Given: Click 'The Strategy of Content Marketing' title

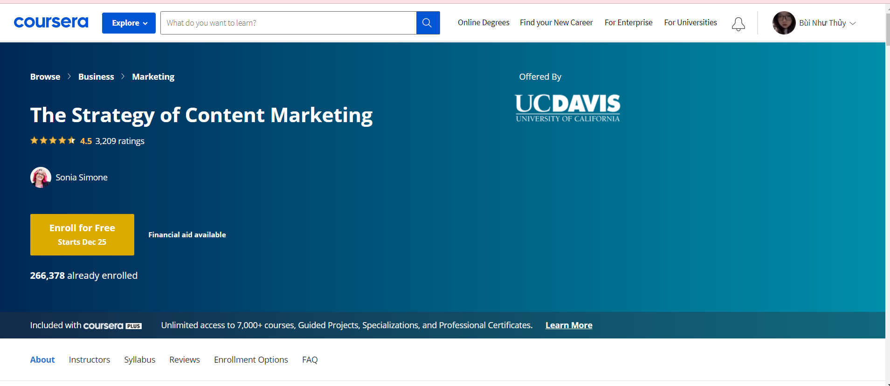Looking at the screenshot, I should tap(201, 115).
